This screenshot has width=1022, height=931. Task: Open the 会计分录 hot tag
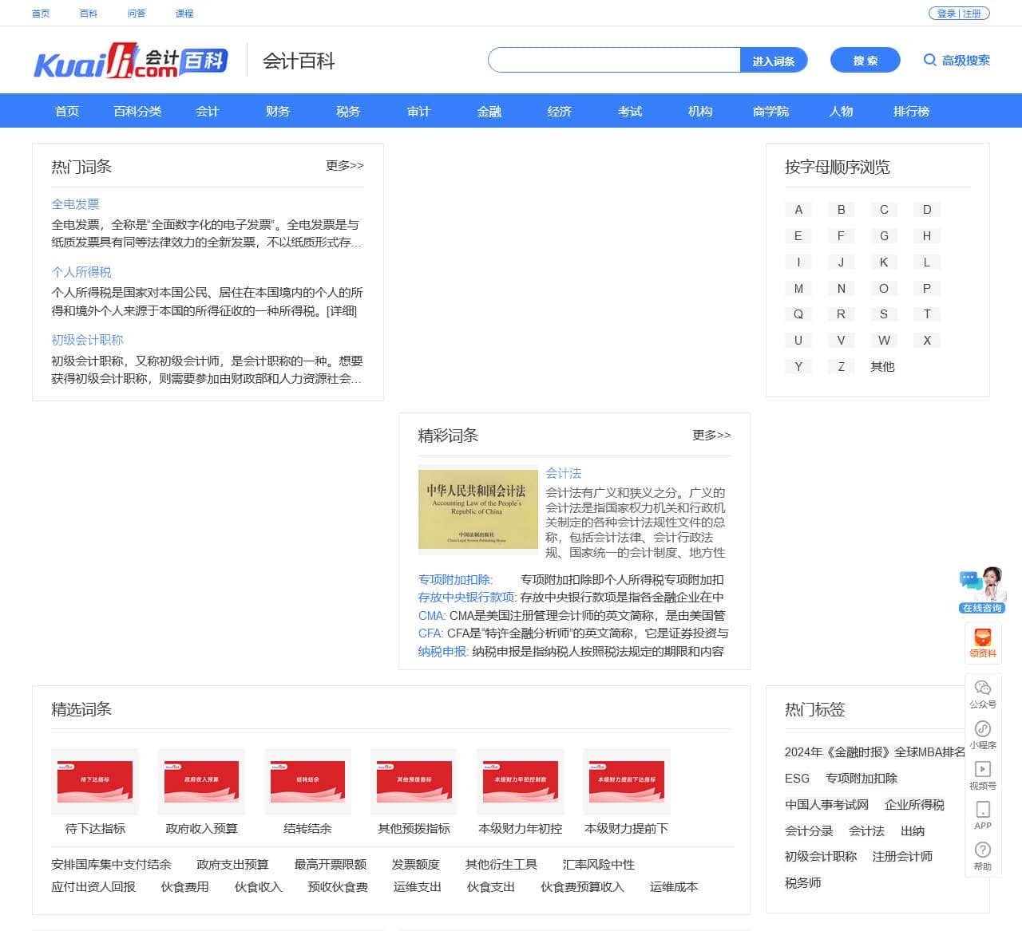click(x=809, y=830)
